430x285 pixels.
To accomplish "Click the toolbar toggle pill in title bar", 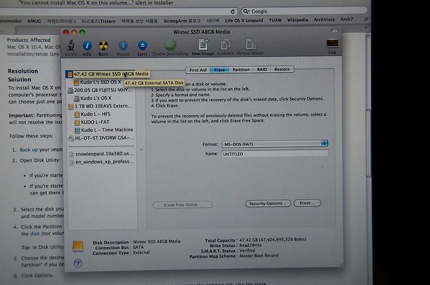I will pos(335,30).
